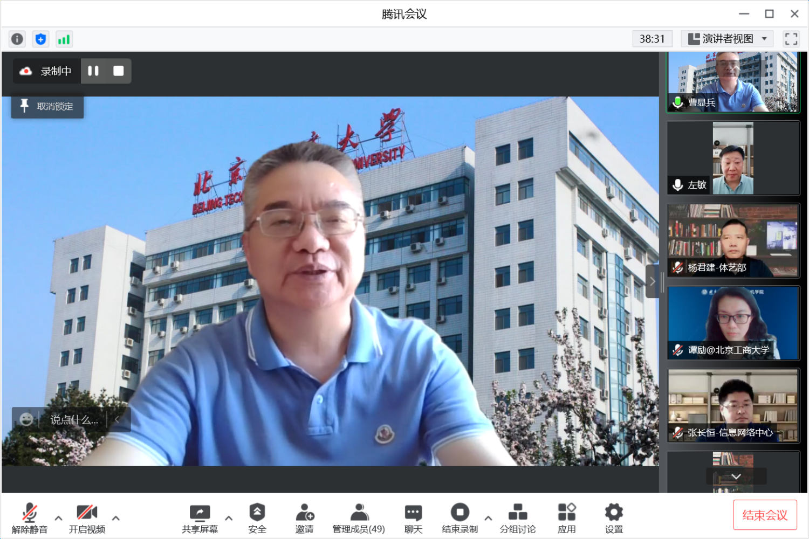
Task: Click 结束会议 to end the meeting
Action: point(765,515)
